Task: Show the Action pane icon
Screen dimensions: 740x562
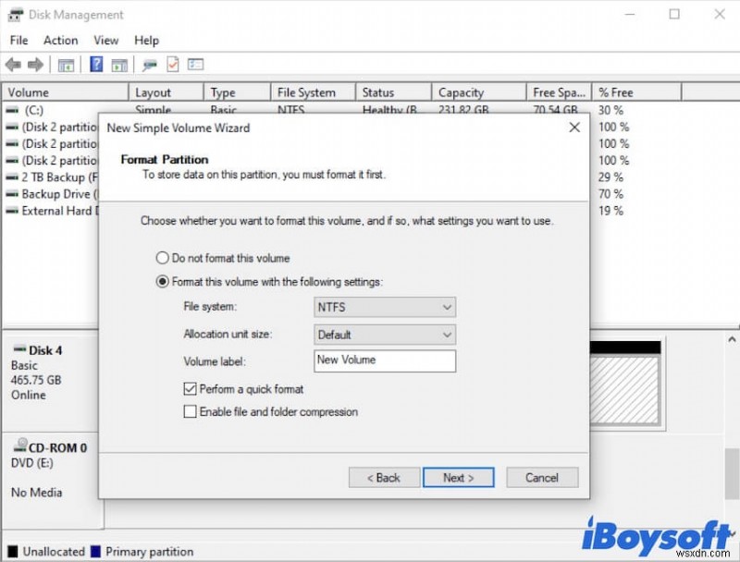Action: (120, 64)
